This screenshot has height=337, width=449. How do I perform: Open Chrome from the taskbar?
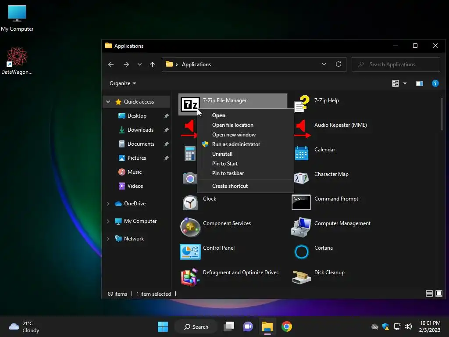[287, 326]
